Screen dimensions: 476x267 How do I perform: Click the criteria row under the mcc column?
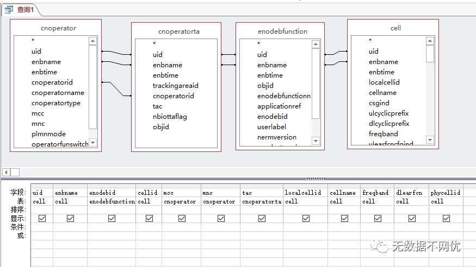(181, 227)
